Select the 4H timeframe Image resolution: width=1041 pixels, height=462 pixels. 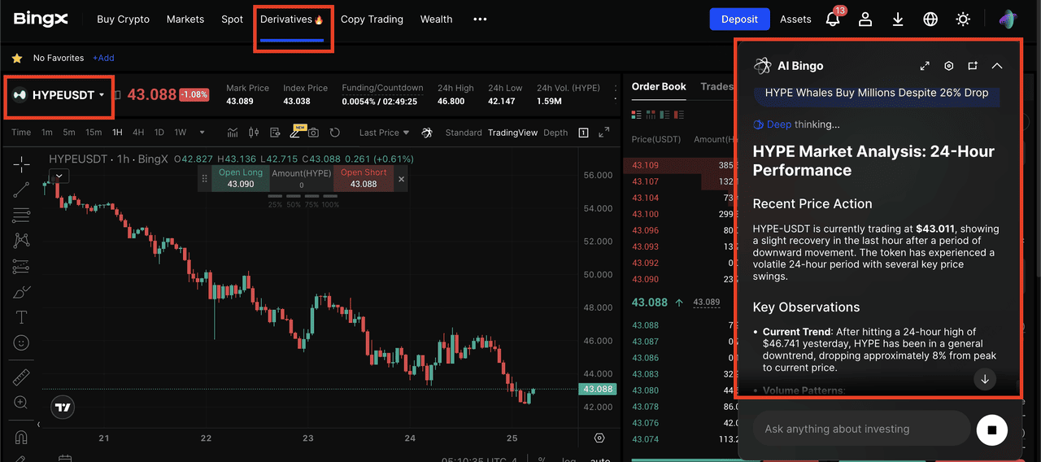[138, 133]
